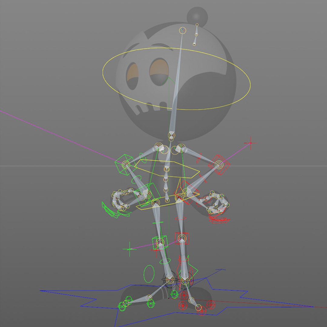Select the large green oval beside the ankle
The image size is (327, 327).
149,274
